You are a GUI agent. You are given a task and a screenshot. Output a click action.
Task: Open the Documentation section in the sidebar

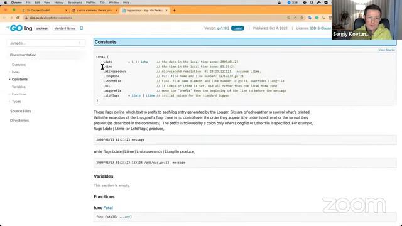pyautogui.click(x=23, y=55)
